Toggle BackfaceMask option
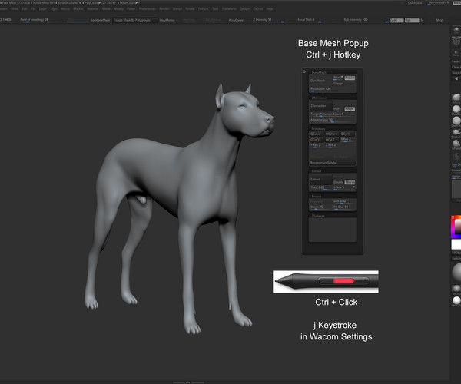The width and height of the screenshot is (461, 384). tap(100, 20)
